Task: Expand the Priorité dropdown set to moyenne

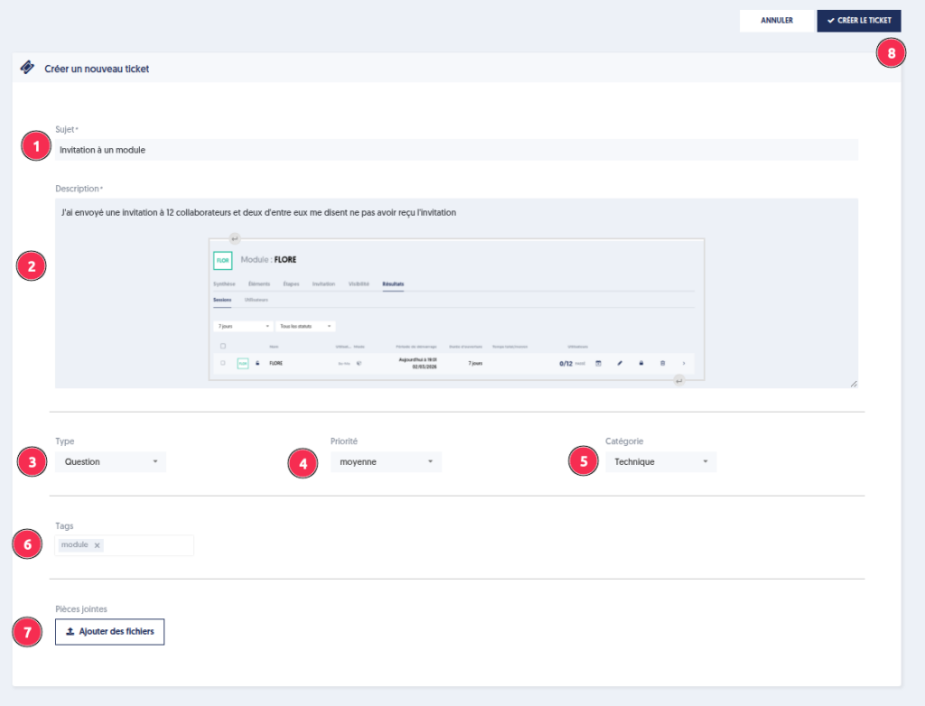Action: pos(385,461)
